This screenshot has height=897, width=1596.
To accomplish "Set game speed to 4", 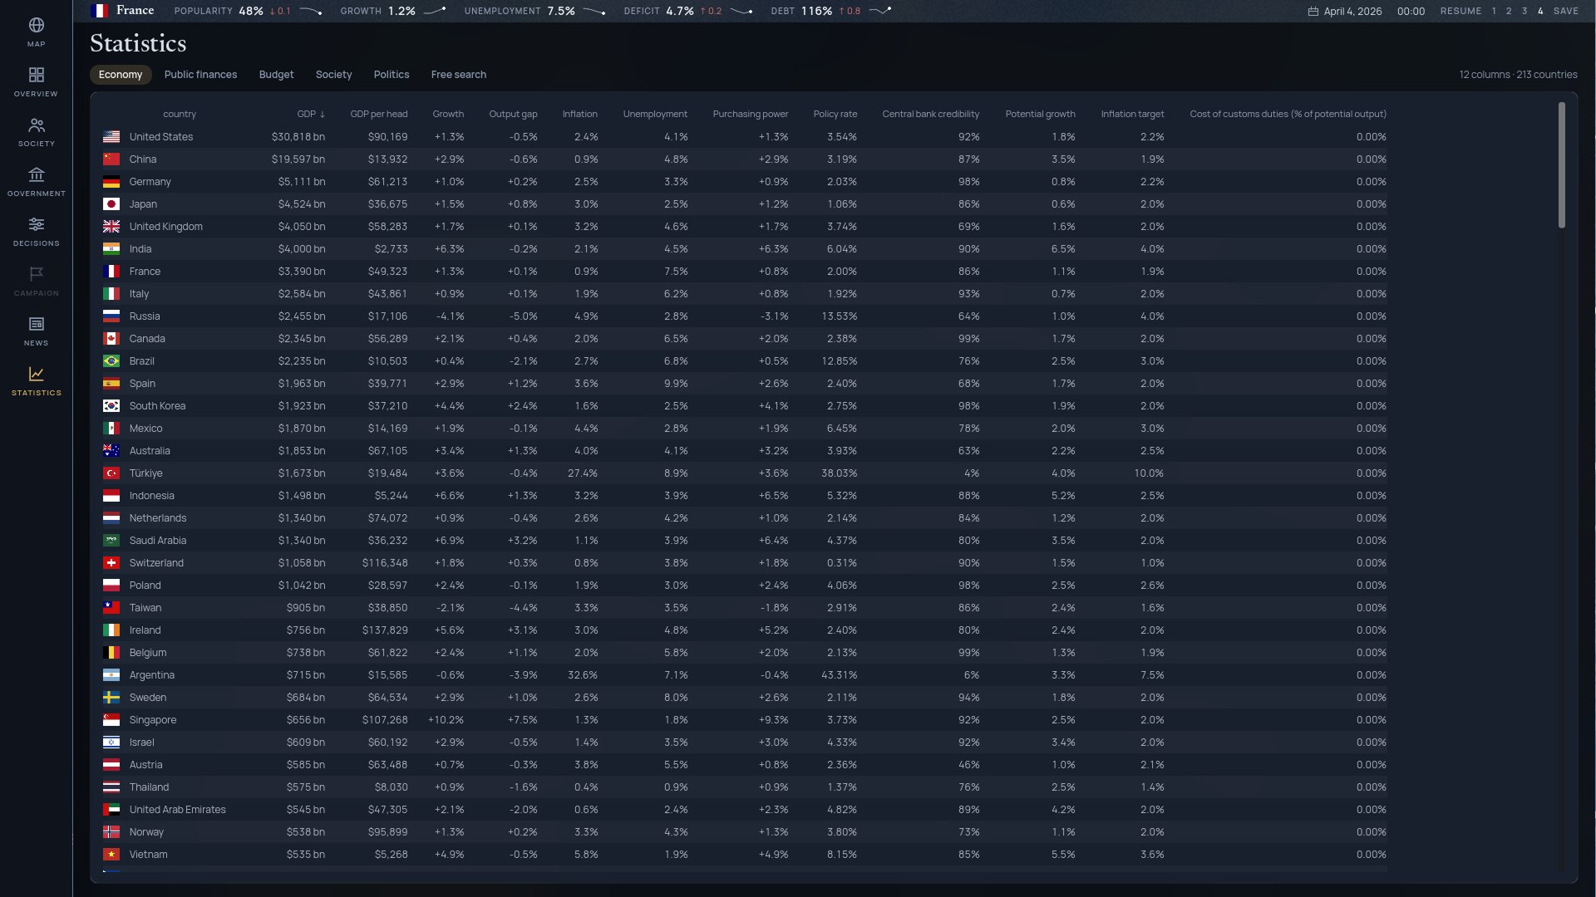I will coord(1540,12).
